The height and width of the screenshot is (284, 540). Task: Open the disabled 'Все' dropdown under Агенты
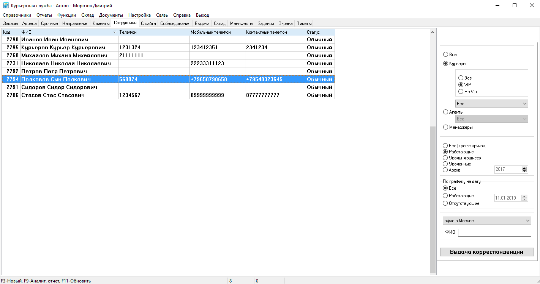(491, 119)
